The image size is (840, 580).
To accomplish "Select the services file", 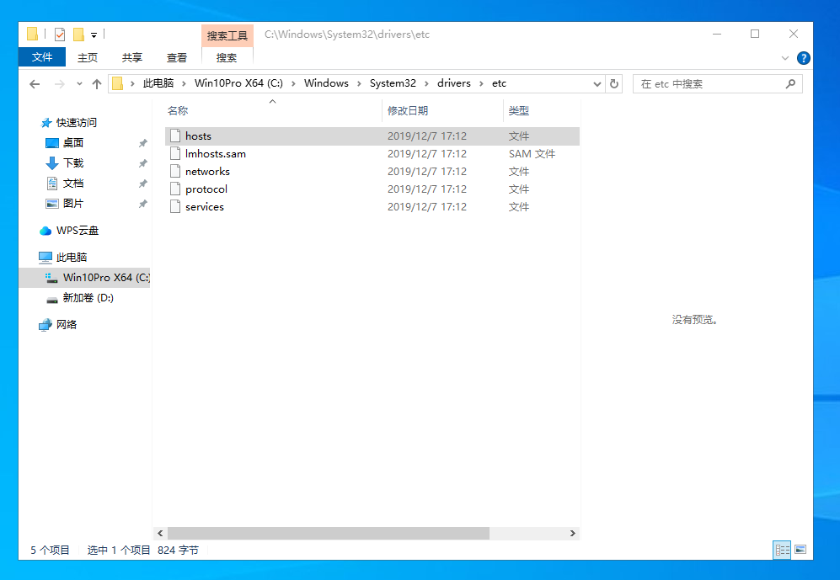I will pos(372,206).
